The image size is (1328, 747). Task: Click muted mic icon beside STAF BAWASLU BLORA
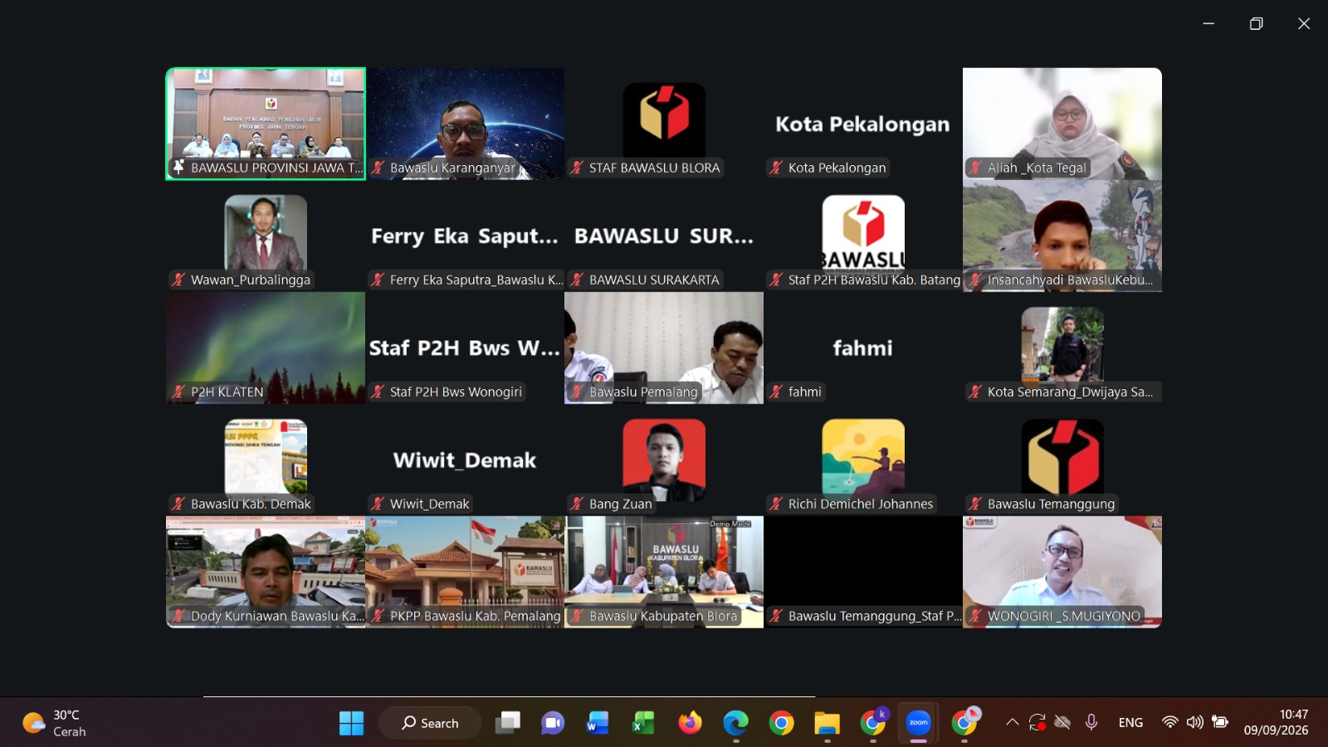tap(577, 168)
